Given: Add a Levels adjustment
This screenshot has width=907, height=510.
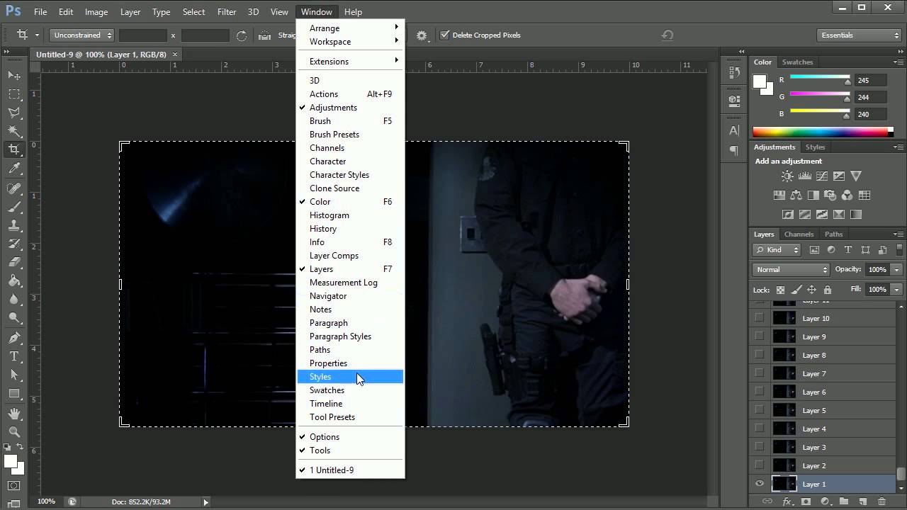Looking at the screenshot, I should (x=804, y=176).
